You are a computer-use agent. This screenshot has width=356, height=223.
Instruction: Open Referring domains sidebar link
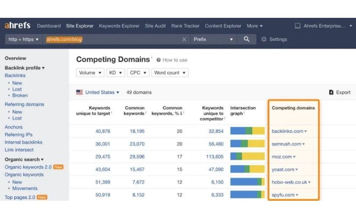[24, 104]
